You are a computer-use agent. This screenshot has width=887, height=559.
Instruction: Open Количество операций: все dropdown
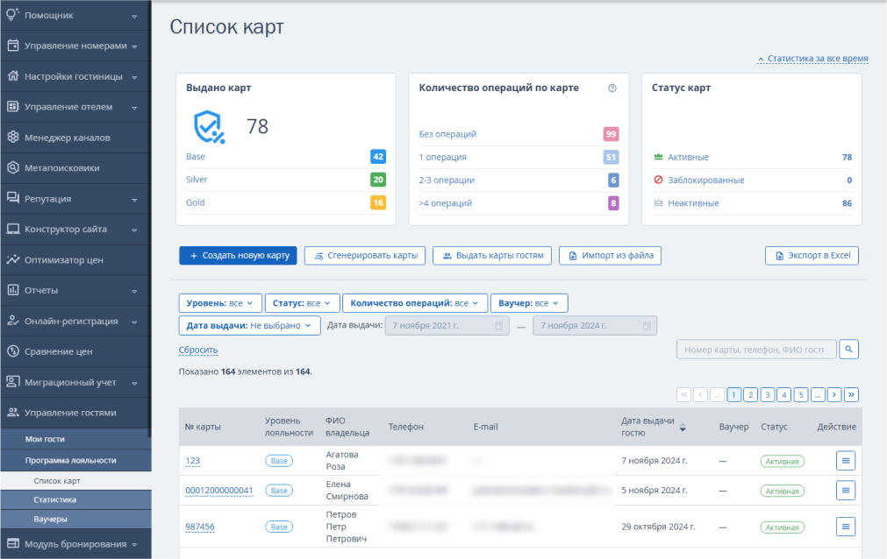click(x=415, y=303)
